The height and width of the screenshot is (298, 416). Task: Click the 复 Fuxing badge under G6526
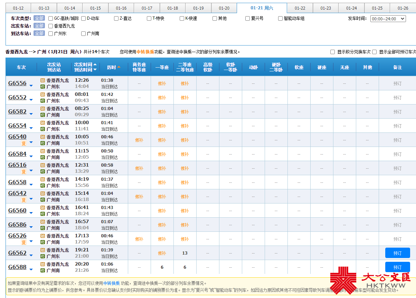point(24,242)
